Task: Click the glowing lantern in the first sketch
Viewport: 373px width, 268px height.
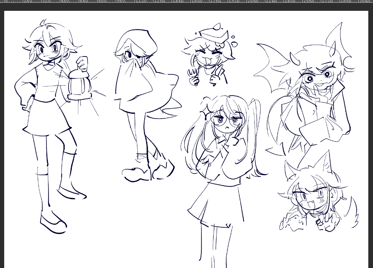Action: coord(80,85)
